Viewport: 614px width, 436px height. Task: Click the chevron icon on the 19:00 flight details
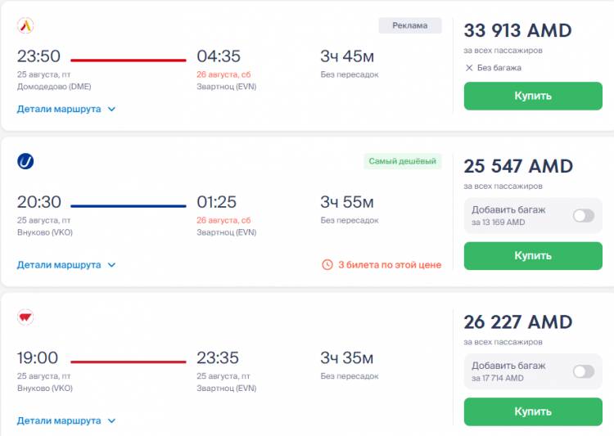click(111, 420)
